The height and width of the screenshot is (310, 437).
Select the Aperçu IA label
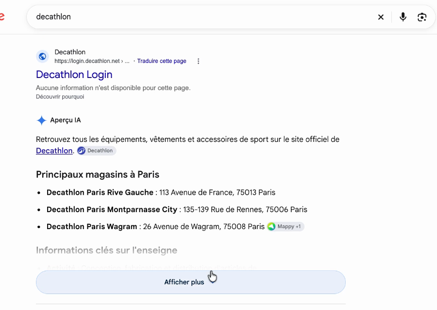point(66,120)
